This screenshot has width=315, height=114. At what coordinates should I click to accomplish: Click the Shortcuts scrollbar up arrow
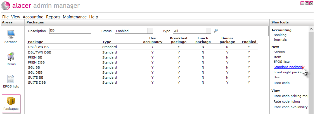pos(311,29)
